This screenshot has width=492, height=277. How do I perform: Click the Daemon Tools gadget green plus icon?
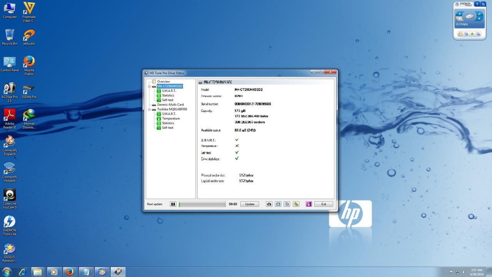click(x=472, y=34)
